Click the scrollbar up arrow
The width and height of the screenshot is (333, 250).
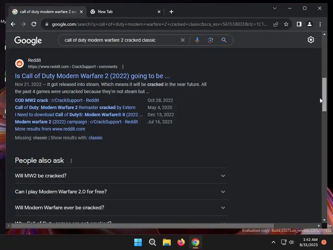pos(324,34)
